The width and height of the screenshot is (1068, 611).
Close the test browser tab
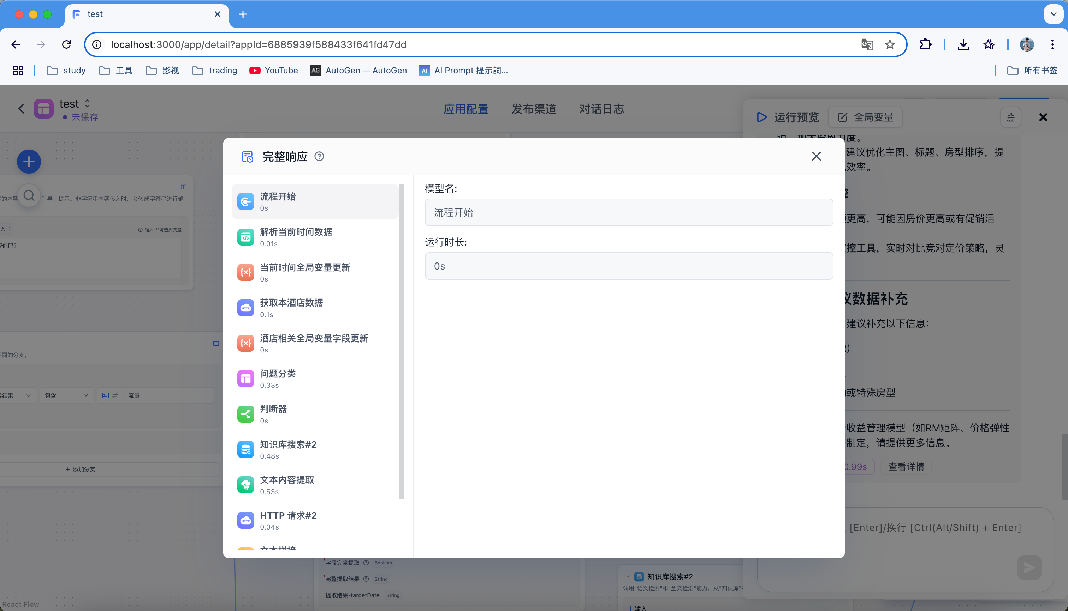coord(217,14)
